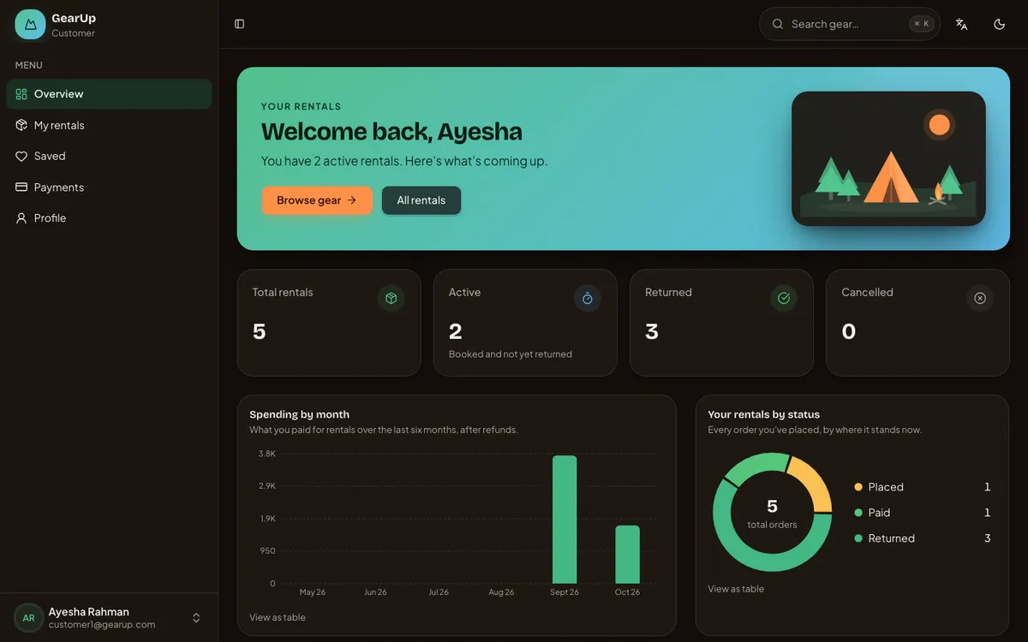Image resolution: width=1028 pixels, height=642 pixels.
Task: Select the Cancelled count 0
Action: coord(849,331)
